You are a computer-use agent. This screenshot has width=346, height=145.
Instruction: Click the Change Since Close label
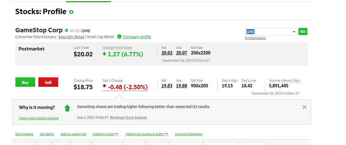click(117, 48)
